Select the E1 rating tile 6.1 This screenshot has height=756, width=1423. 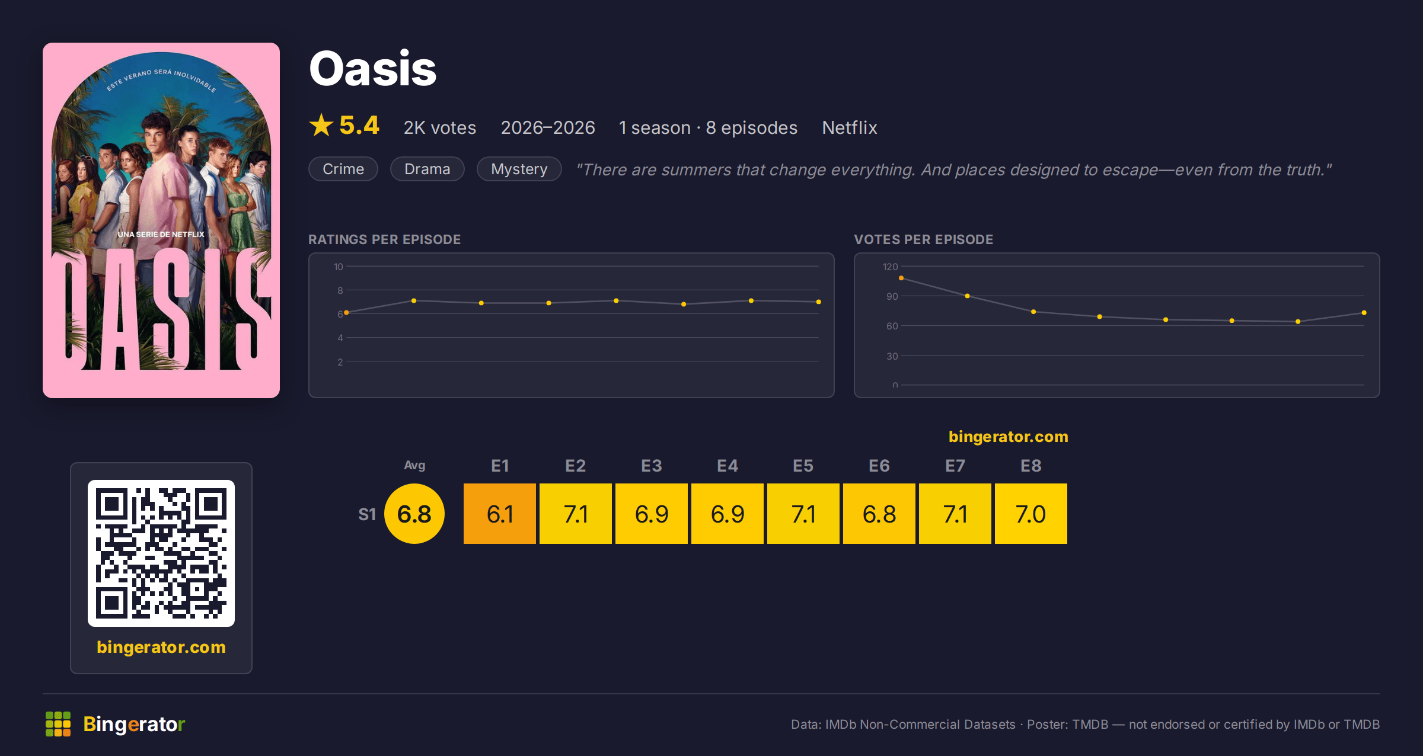click(500, 514)
